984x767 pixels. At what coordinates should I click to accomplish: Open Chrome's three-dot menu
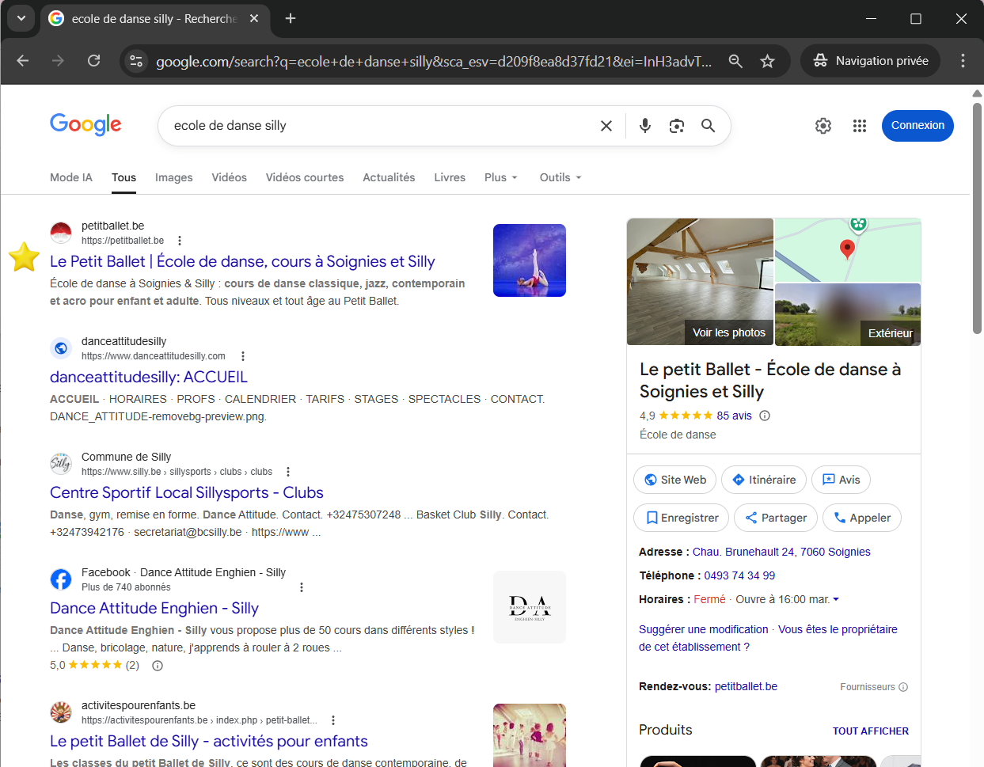tap(963, 61)
